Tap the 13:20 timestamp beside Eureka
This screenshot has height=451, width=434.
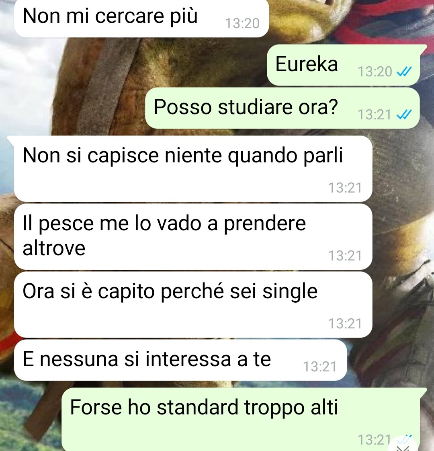pos(375,72)
